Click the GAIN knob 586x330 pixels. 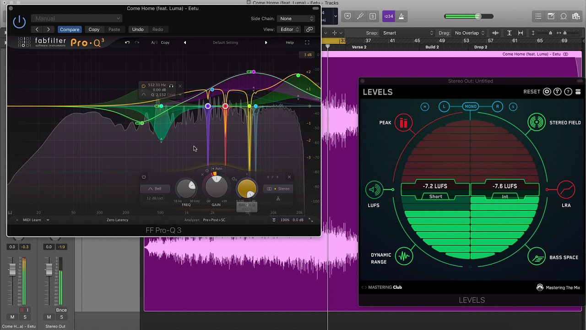click(x=216, y=187)
